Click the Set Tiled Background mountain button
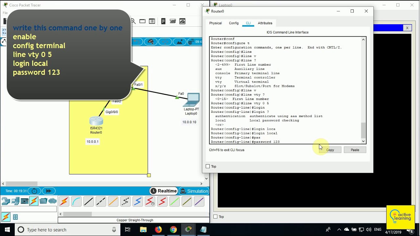 [x=179, y=42]
